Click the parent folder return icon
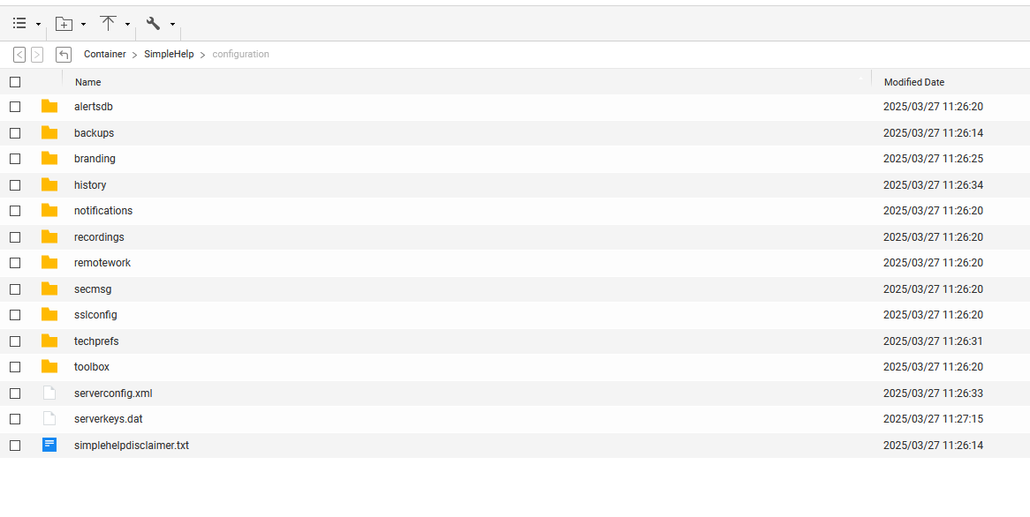This screenshot has height=517, width=1030. 63,55
